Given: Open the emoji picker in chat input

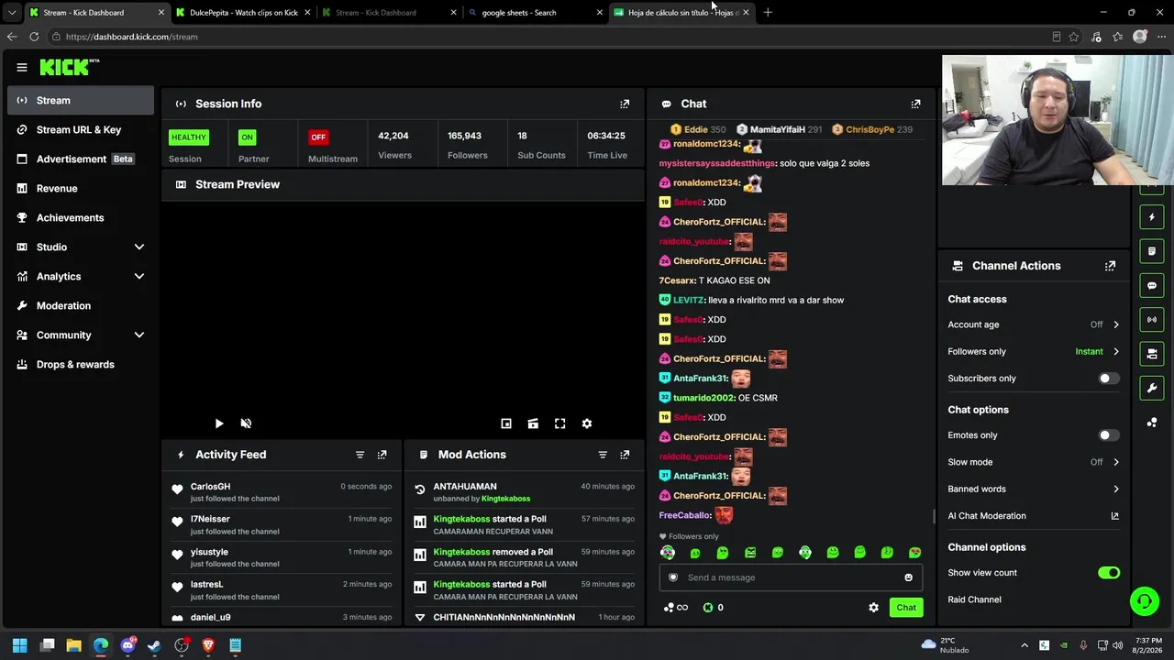Looking at the screenshot, I should click(x=909, y=577).
